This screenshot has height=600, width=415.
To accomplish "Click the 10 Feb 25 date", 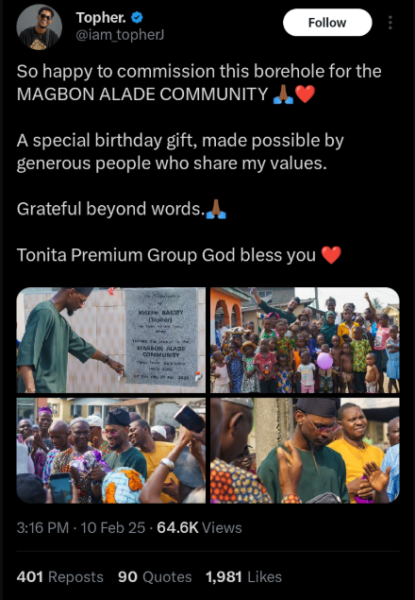I will 113,527.
